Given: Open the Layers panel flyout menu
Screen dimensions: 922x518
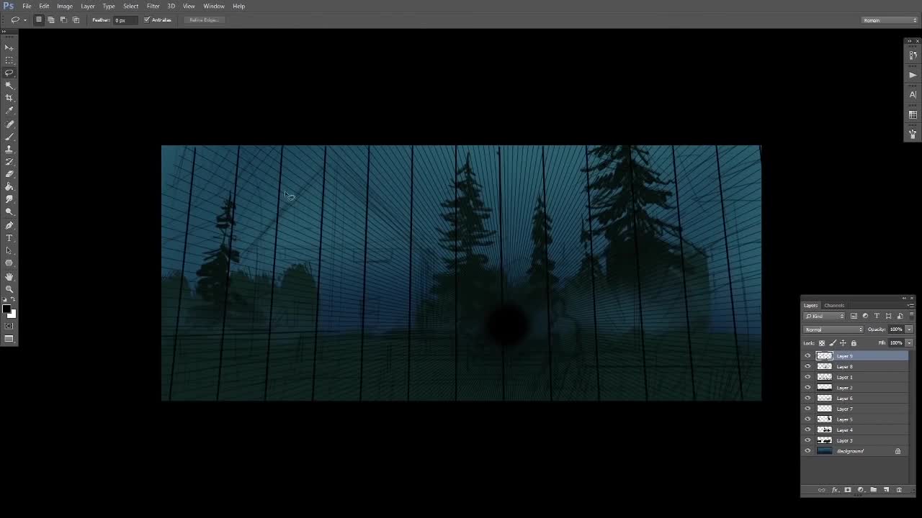Looking at the screenshot, I should pyautogui.click(x=910, y=305).
